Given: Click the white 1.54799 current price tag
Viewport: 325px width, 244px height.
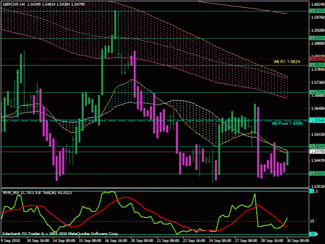Looking at the screenshot, I should (x=317, y=152).
